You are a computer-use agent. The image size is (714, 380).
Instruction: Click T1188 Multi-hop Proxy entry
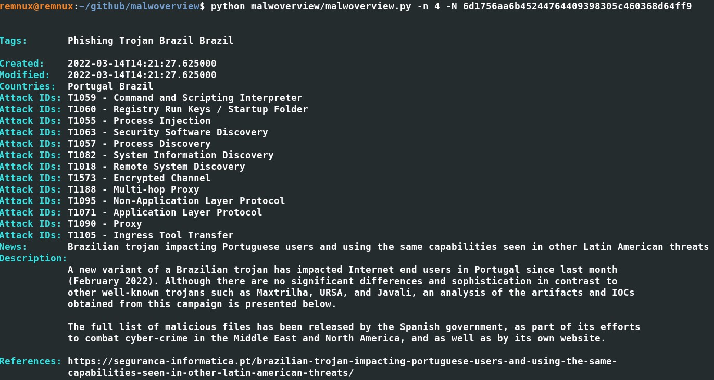pyautogui.click(x=133, y=189)
